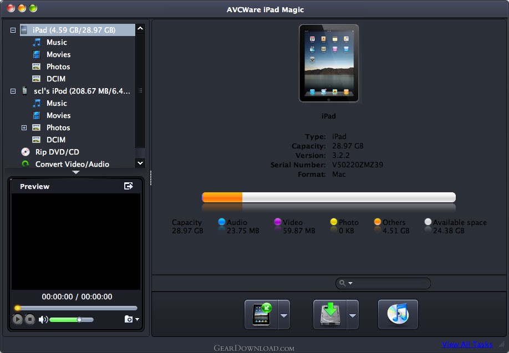Open Movies under scl's iPod
Viewport: 509px width, 353px height.
[58, 115]
